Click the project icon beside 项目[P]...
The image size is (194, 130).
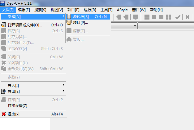coord(69,22)
